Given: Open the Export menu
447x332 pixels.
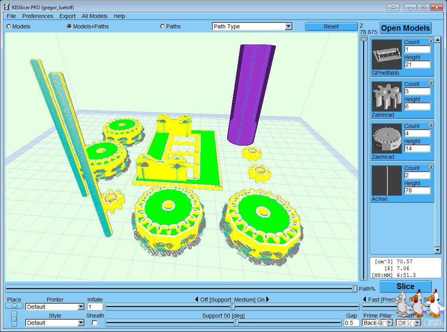Looking at the screenshot, I should click(x=67, y=16).
